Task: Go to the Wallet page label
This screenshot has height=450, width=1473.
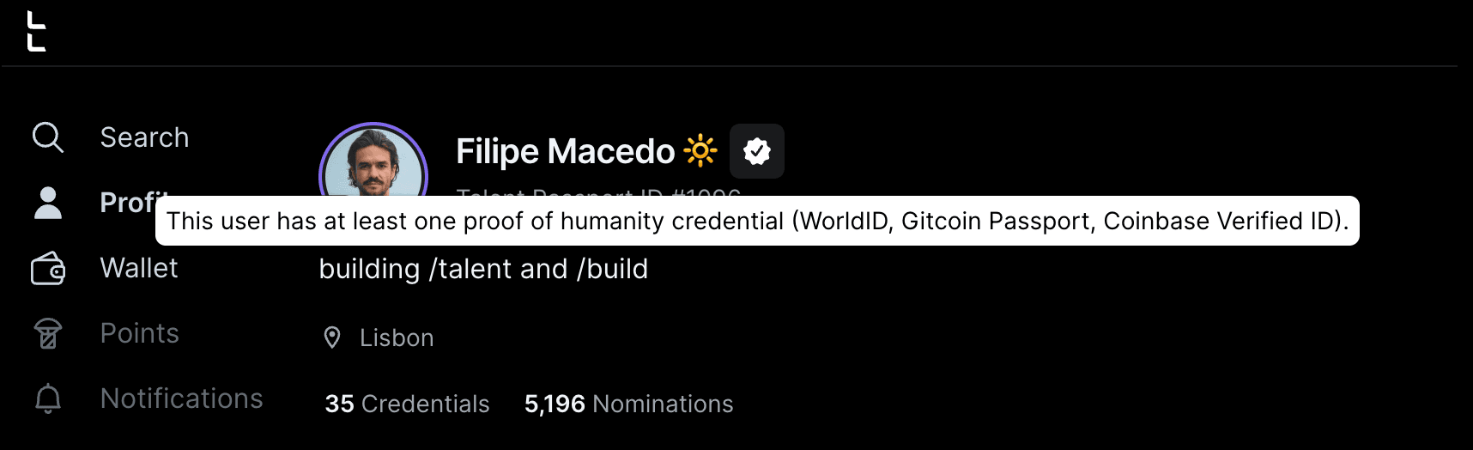Action: 139,268
